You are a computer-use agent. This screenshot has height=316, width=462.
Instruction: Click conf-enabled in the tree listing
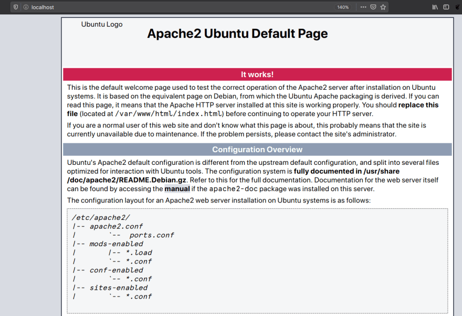pyautogui.click(x=116, y=270)
